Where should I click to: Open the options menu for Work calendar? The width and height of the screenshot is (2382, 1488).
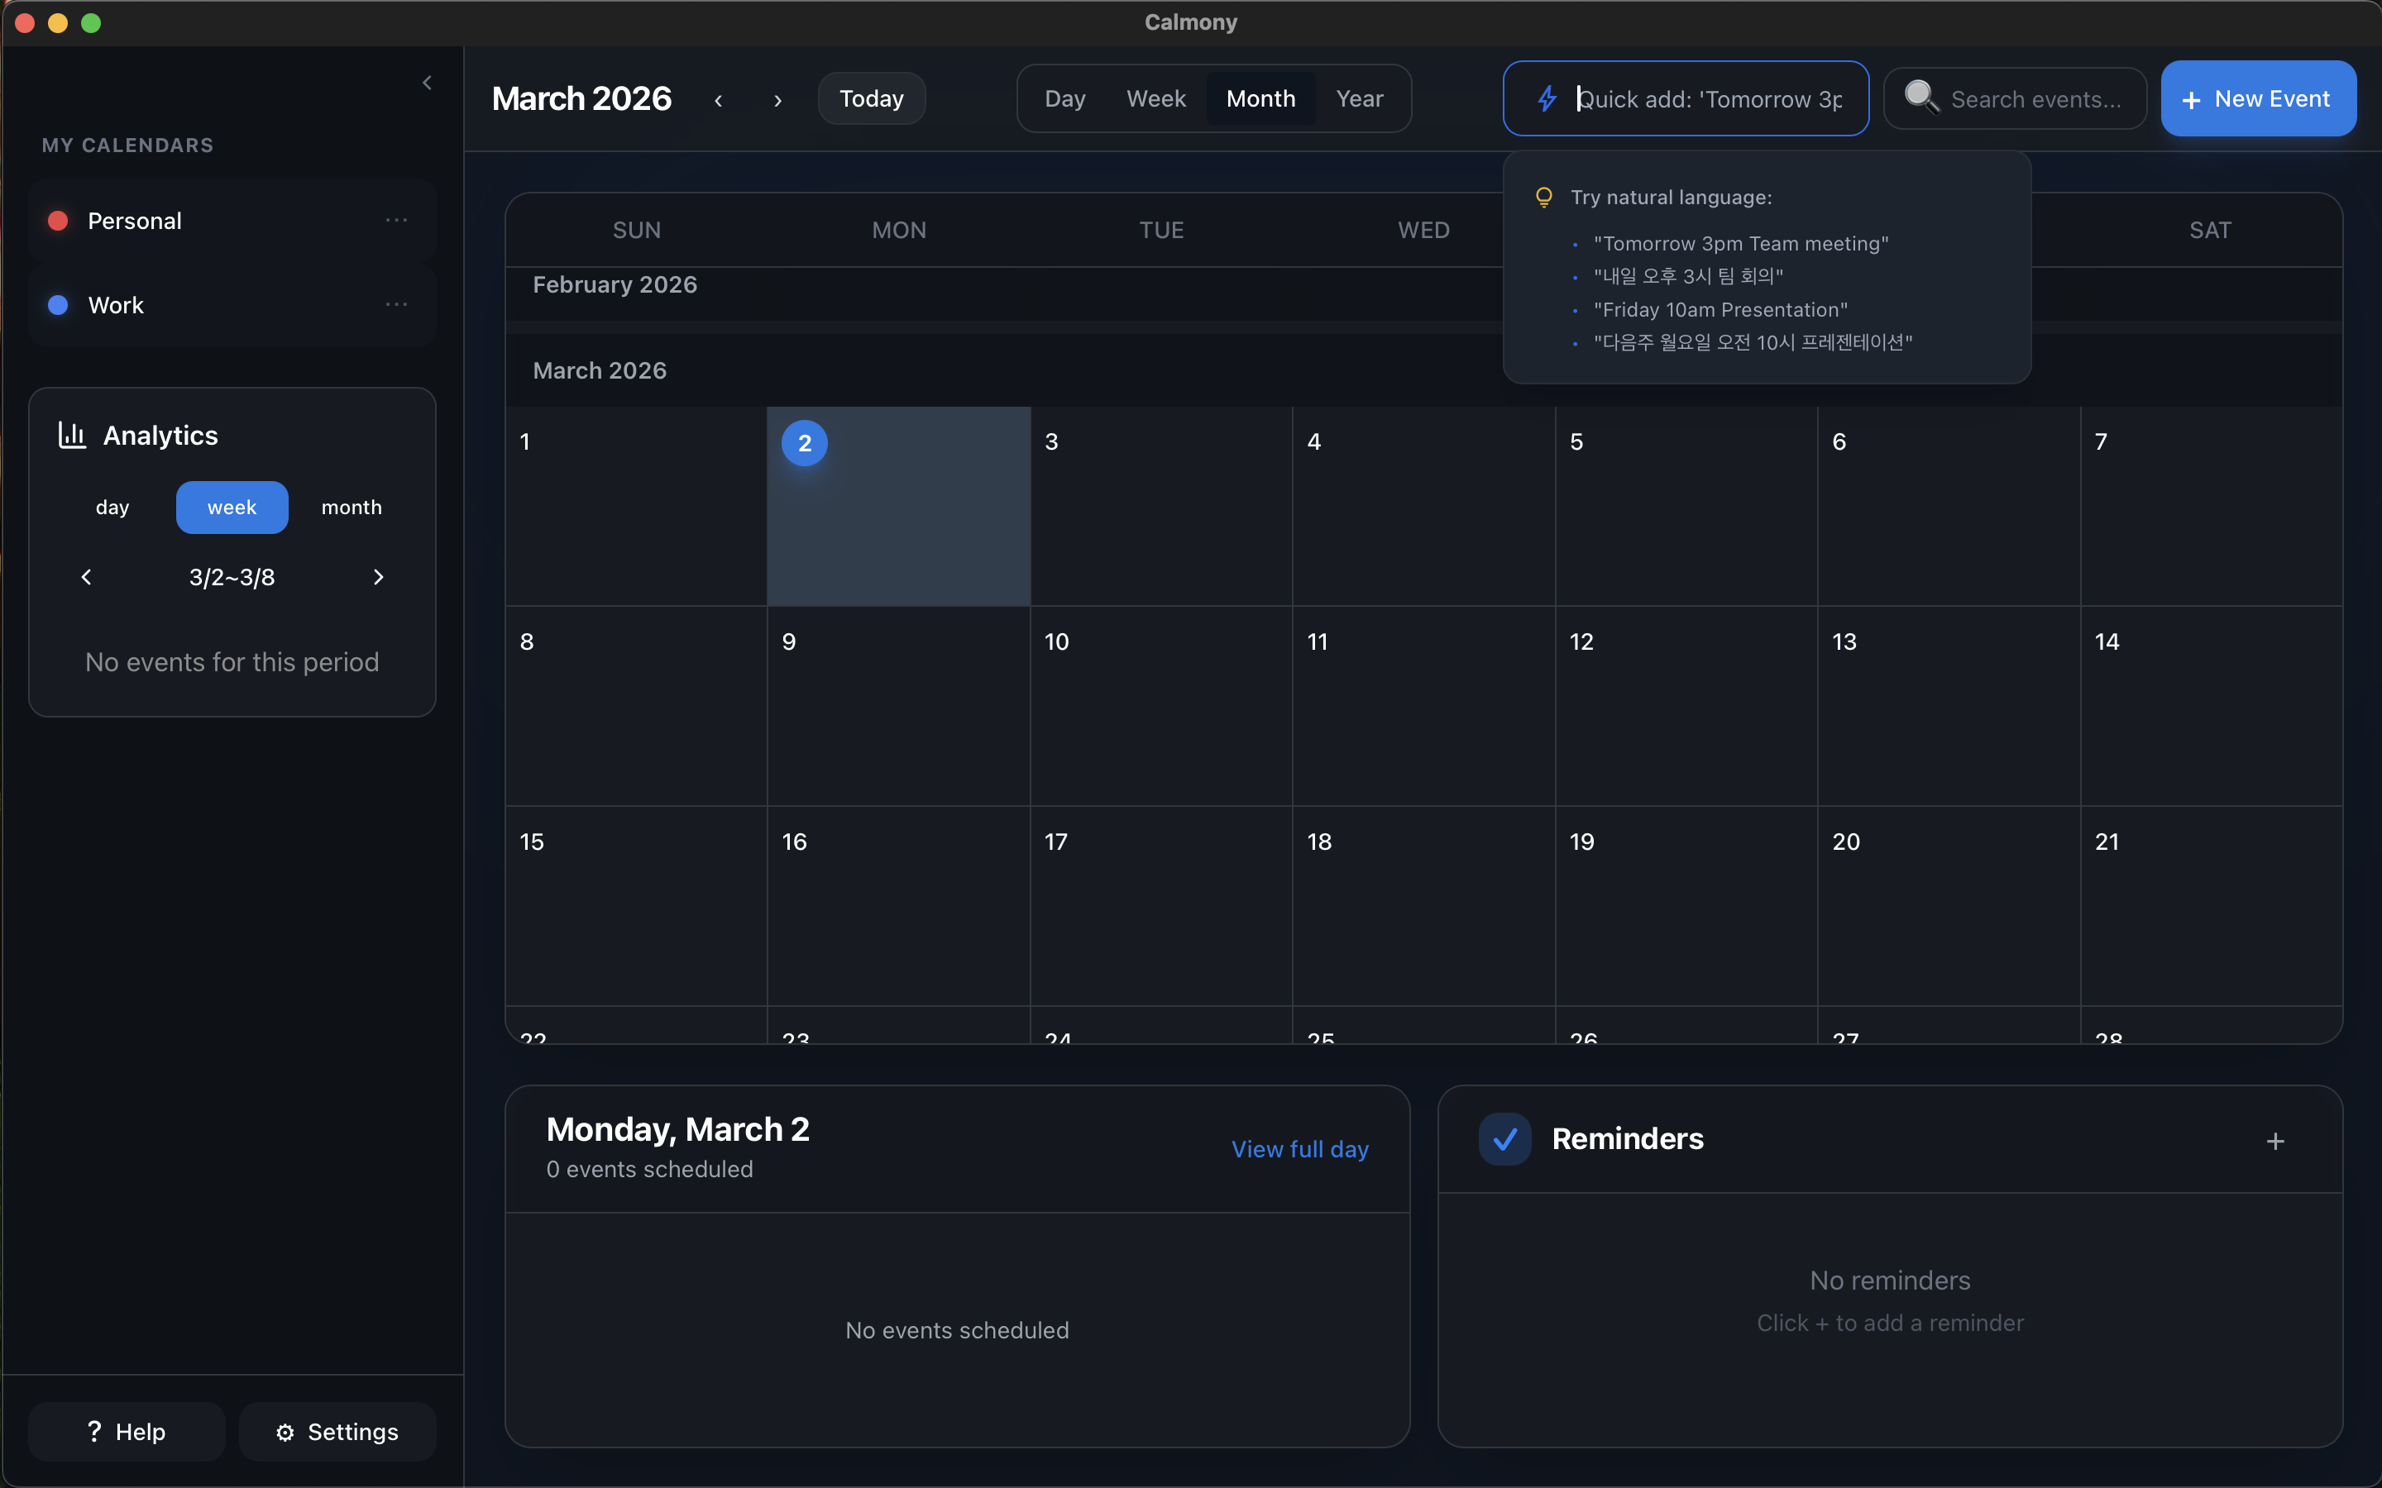point(397,304)
